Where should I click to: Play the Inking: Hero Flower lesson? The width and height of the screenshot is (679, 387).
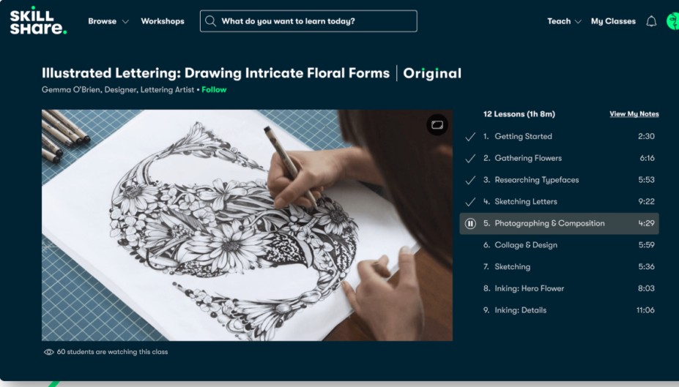point(529,288)
